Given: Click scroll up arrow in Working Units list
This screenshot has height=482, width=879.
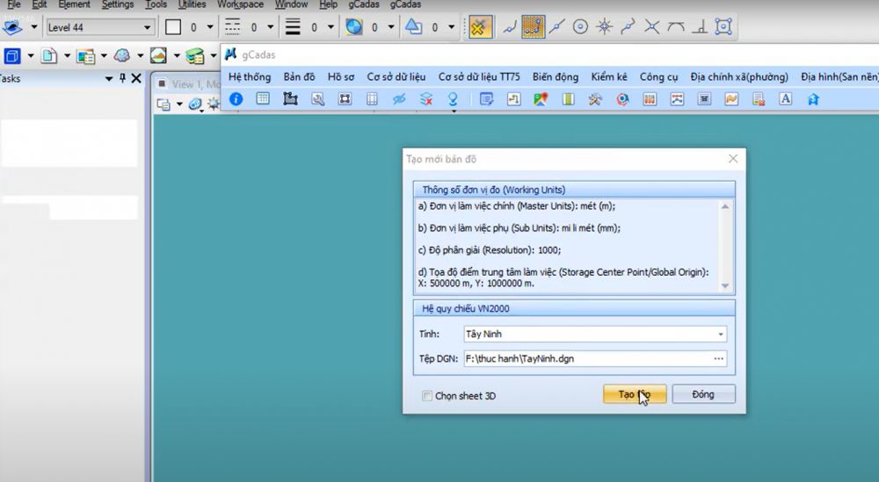Looking at the screenshot, I should click(725, 206).
